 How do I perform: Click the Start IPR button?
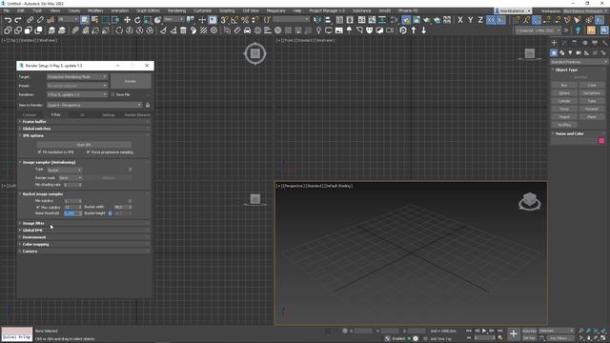[x=84, y=145]
